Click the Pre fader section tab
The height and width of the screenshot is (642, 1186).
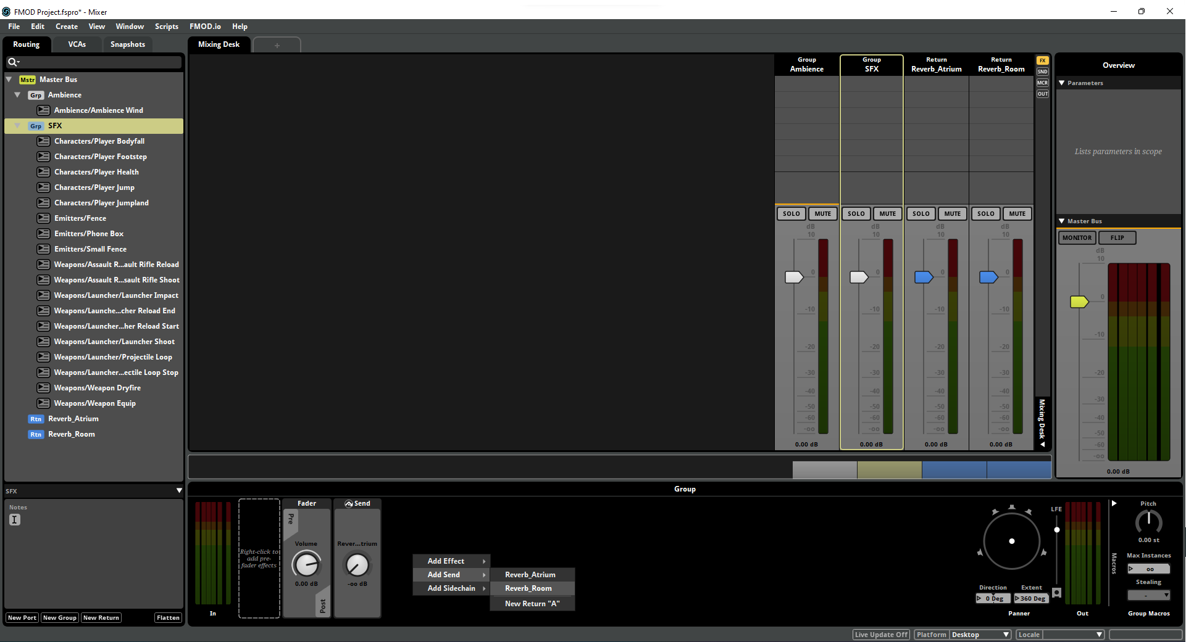[x=291, y=519]
